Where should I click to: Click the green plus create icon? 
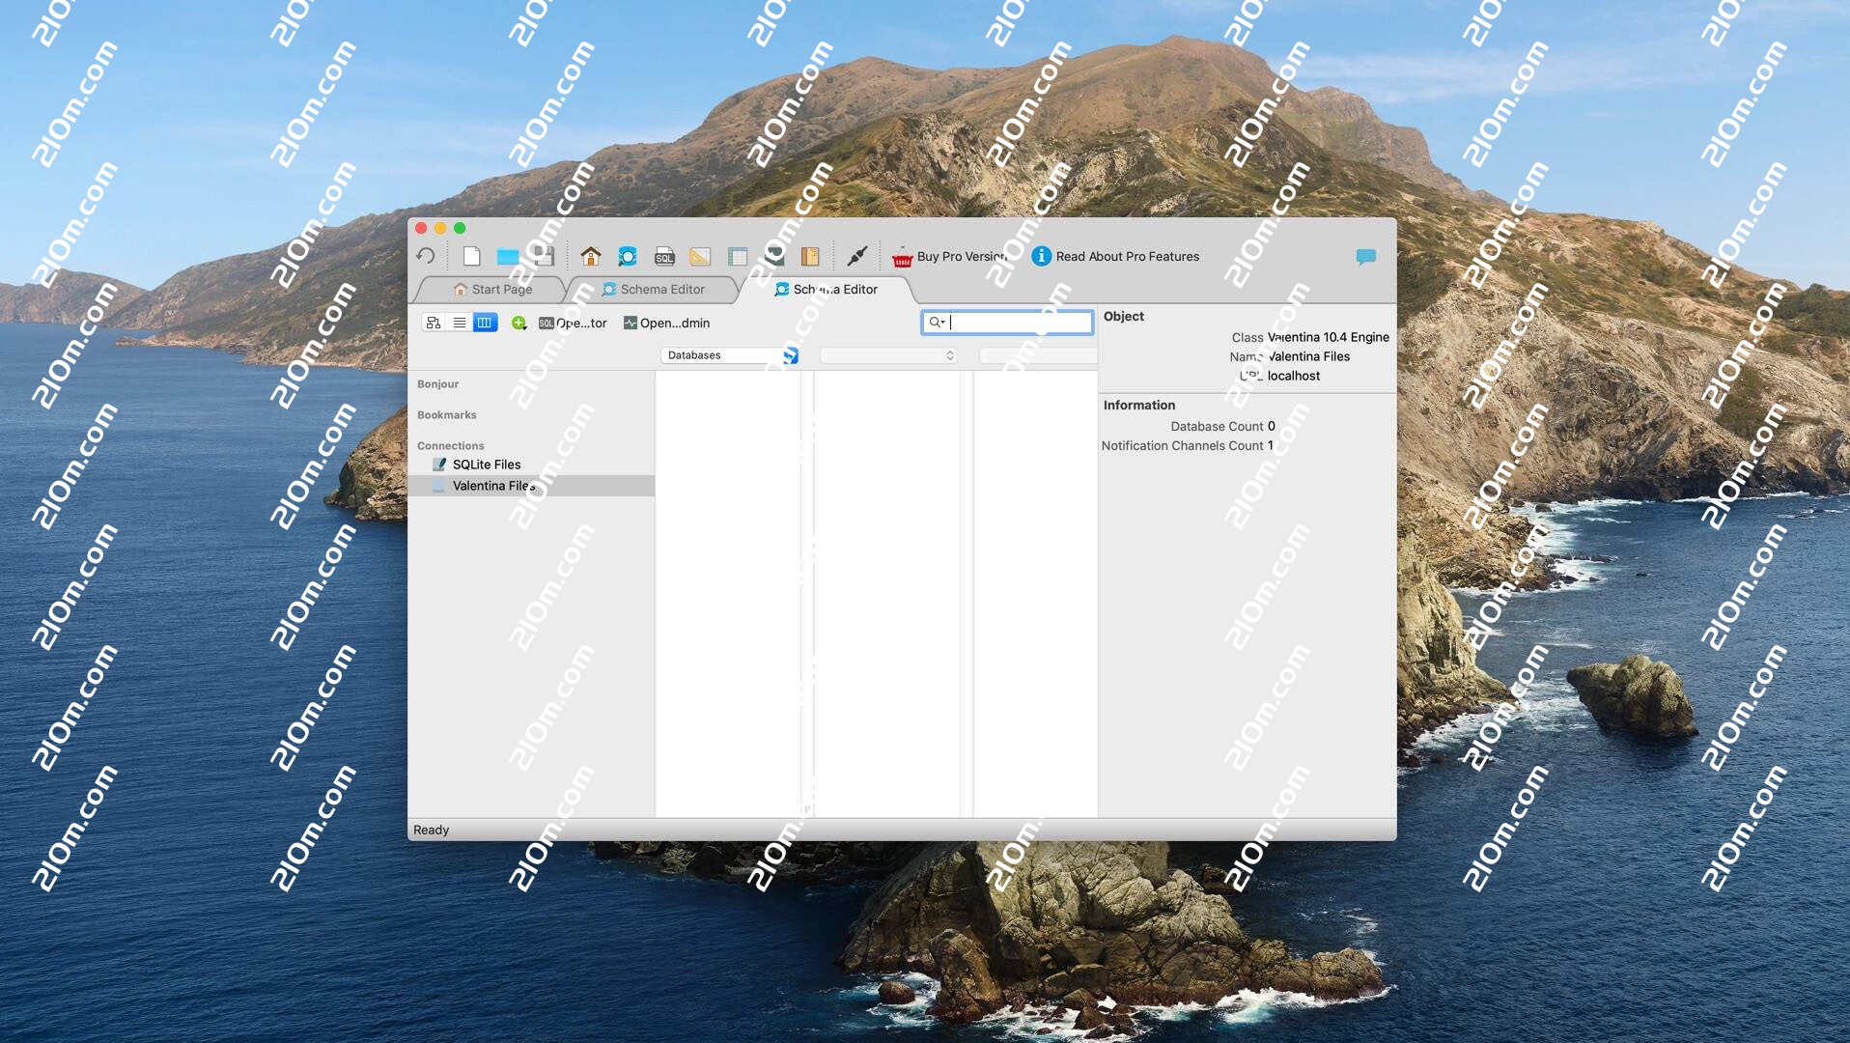519,323
